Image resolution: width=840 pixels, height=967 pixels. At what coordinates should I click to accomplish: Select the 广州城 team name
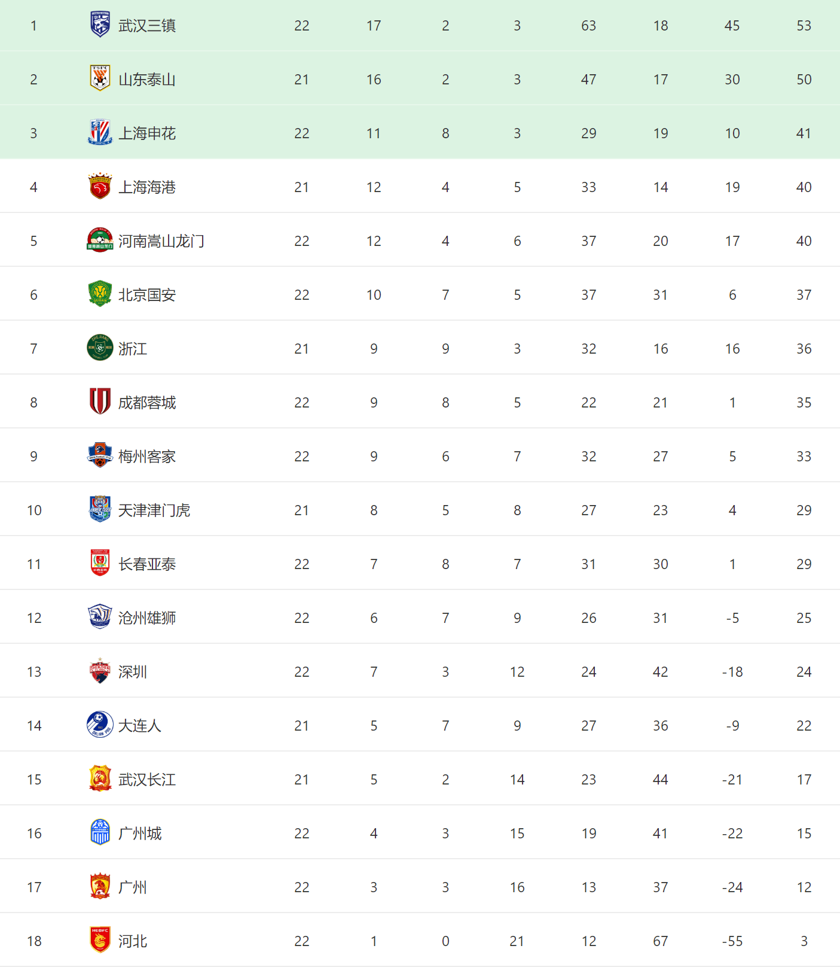(x=140, y=834)
